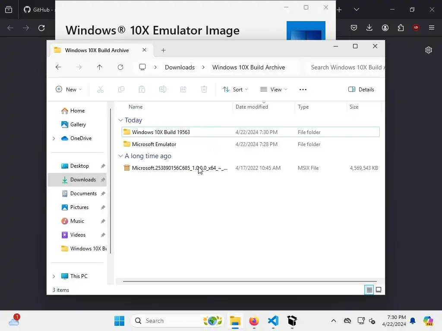Open the See more ellipsis menu
Image resolution: width=442 pixels, height=331 pixels.
click(x=303, y=90)
